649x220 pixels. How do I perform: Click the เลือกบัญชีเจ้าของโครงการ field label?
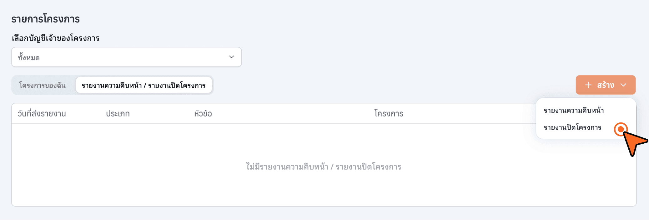click(56, 38)
